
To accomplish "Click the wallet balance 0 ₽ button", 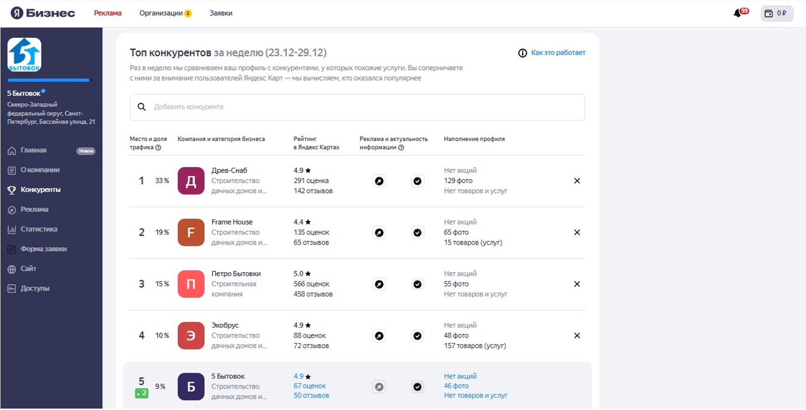I will [x=776, y=14].
